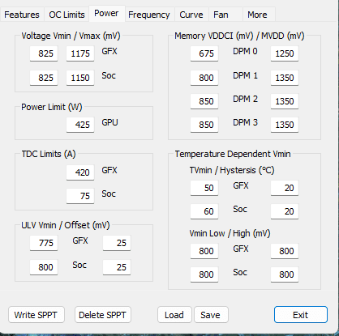
Task: Click the DPM 0 MVDD field showing 1250
Action: (x=285, y=53)
